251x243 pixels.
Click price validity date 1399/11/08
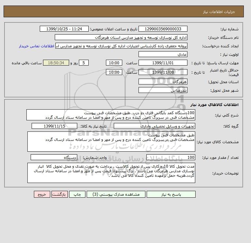163,72
